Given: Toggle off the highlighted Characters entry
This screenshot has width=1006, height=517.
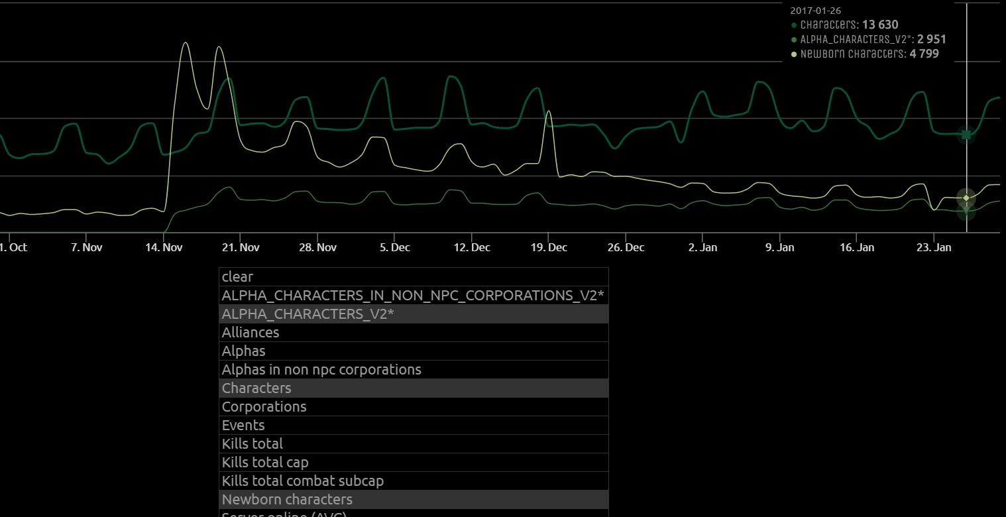Looking at the screenshot, I should (414, 388).
